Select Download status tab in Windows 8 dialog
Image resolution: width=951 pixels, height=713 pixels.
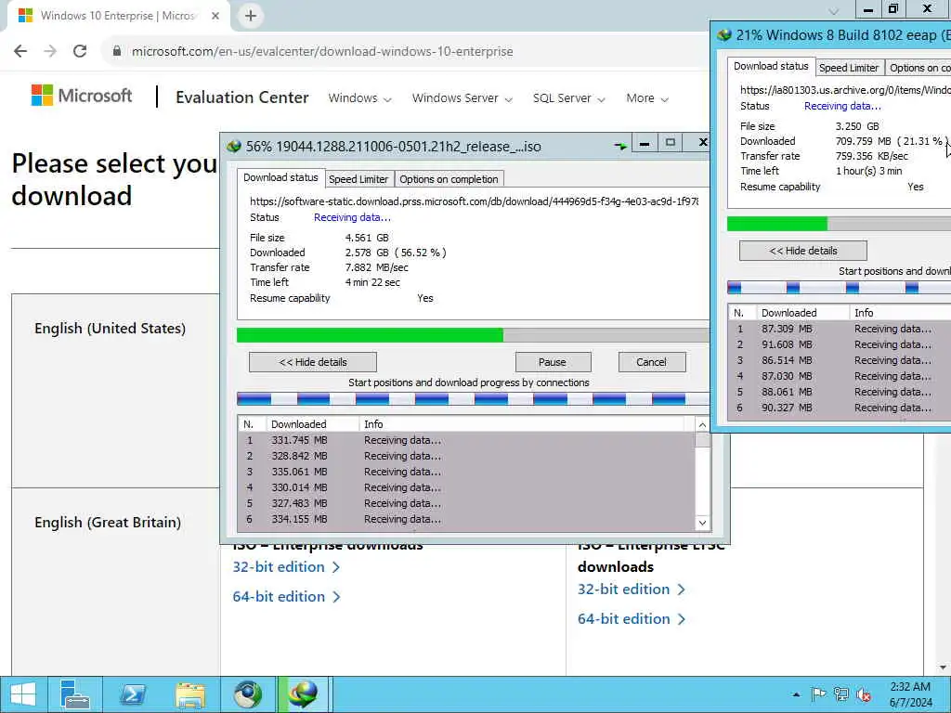pos(771,66)
